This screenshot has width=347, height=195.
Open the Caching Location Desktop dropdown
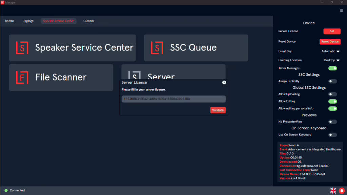click(x=332, y=60)
